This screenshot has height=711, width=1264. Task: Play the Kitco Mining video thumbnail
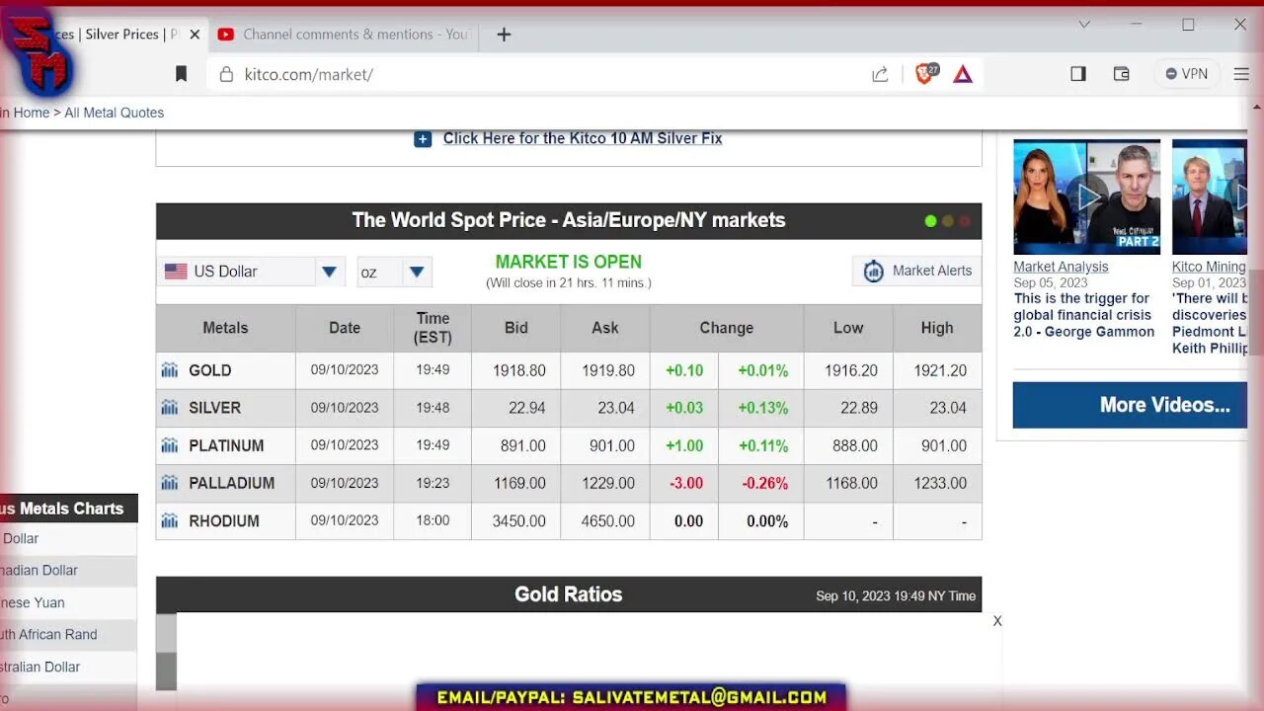pos(1210,197)
